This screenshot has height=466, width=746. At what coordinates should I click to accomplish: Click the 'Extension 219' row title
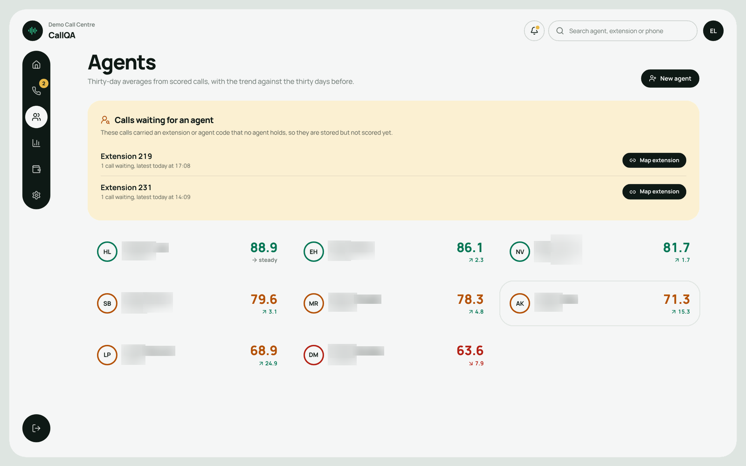coord(126,156)
